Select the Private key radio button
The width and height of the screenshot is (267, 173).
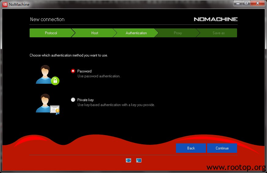coord(73,100)
